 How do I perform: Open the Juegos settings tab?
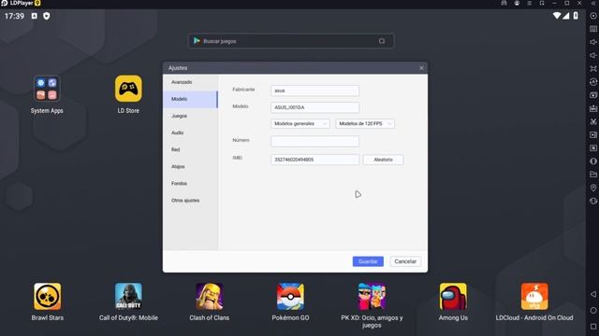(190, 116)
